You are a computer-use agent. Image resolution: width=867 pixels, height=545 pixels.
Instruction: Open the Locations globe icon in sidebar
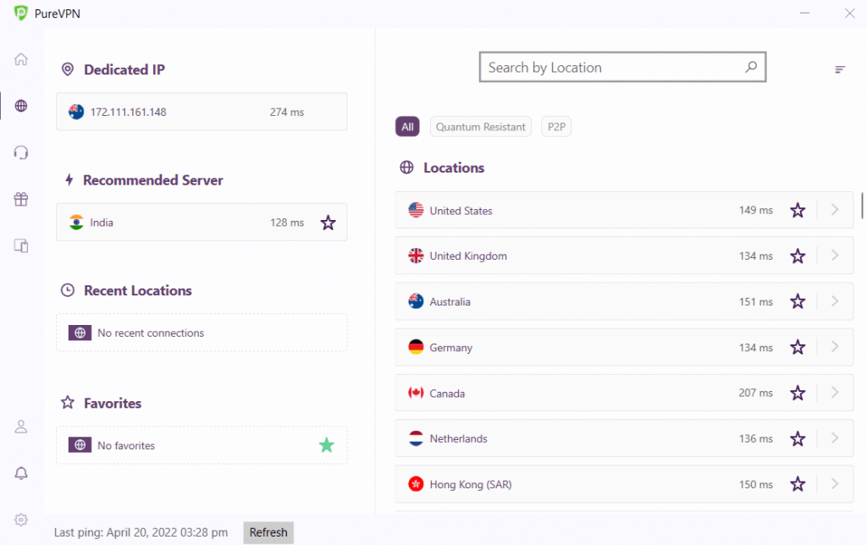21,106
